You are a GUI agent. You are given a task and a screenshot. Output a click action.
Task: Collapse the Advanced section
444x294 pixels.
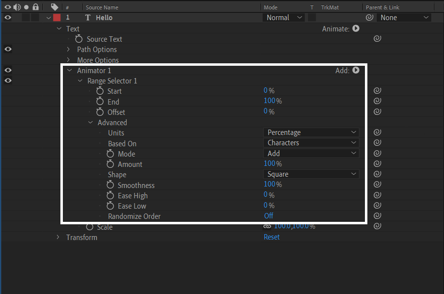(x=90, y=122)
